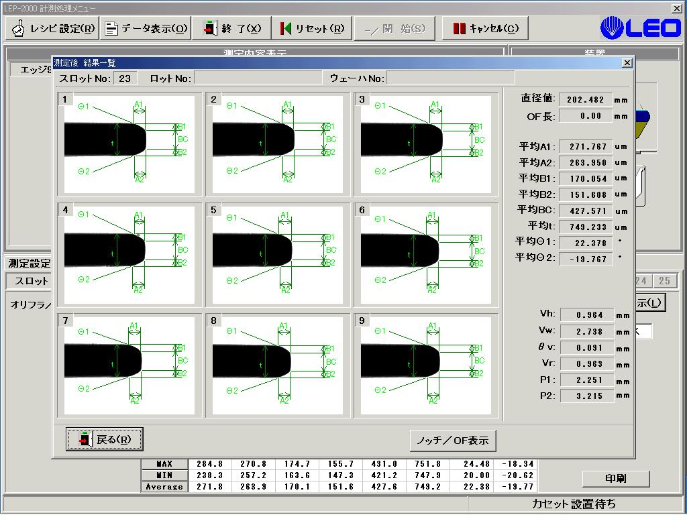Select edge profile thumbnail 7
This screenshot has height=515, width=687.
click(129, 365)
